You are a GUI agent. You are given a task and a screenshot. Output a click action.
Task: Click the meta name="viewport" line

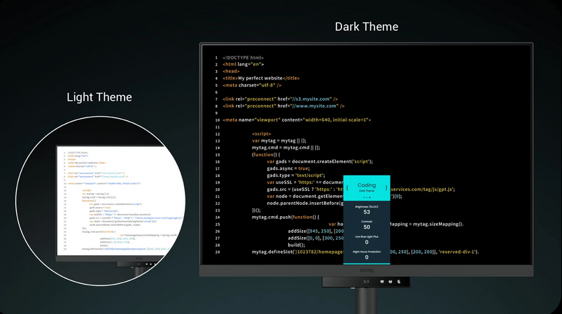pos(297,120)
